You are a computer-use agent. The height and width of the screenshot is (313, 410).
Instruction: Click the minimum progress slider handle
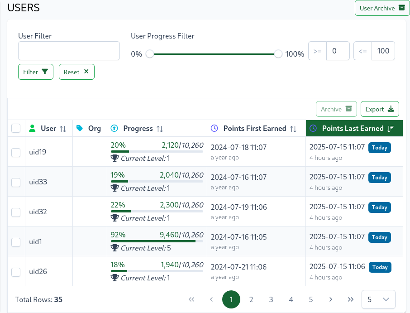pos(150,54)
